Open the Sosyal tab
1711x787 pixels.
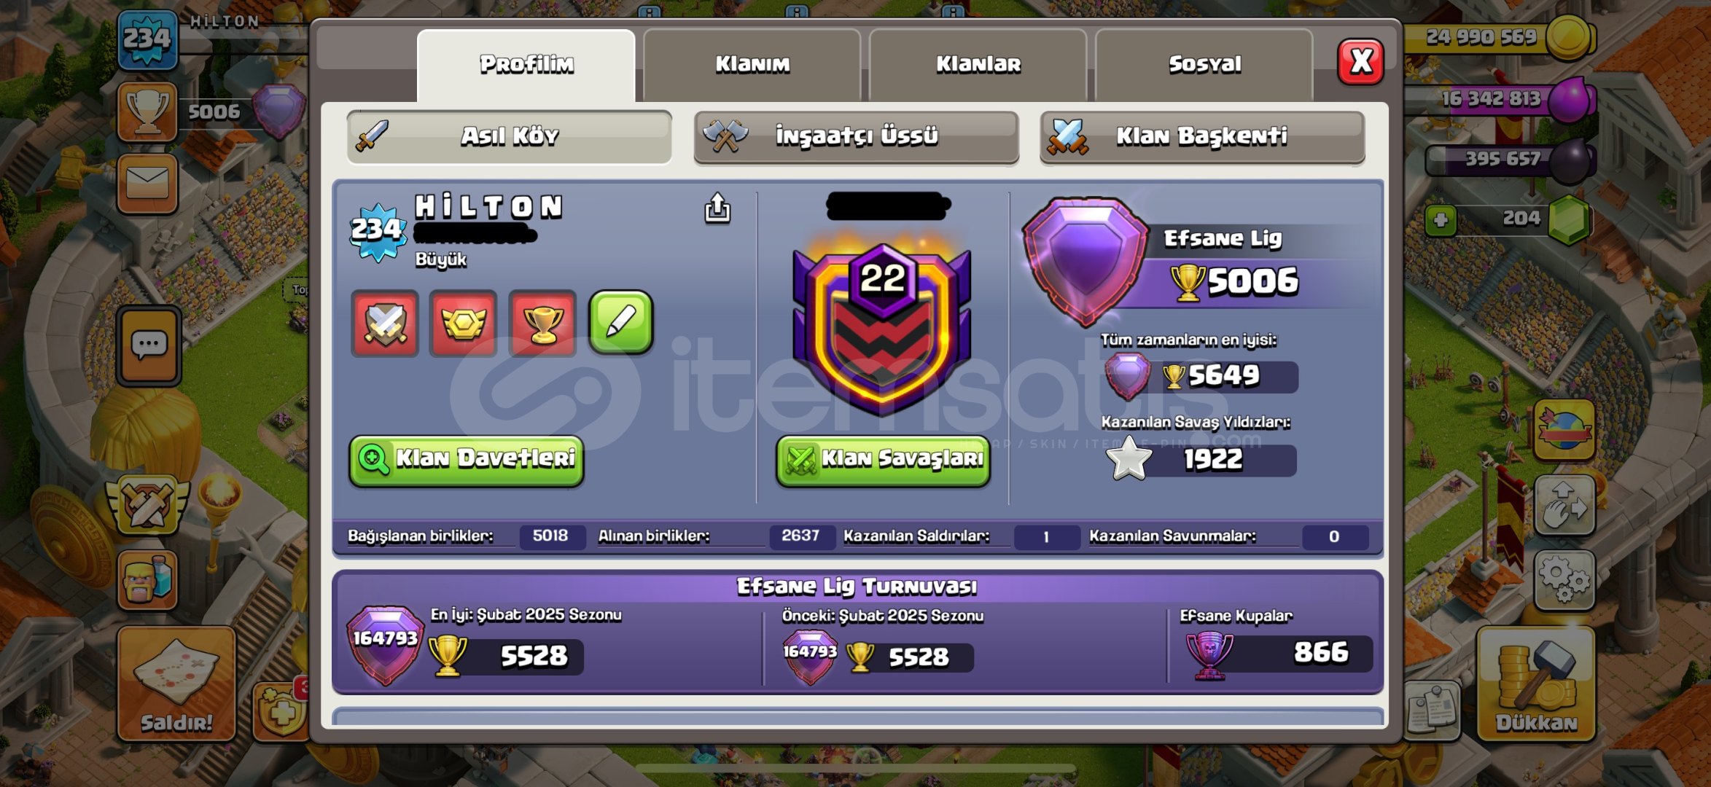(x=1204, y=65)
